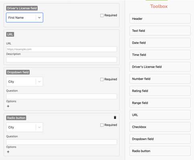194x160 pixels.
Task: Click the Question input in Dropdown field block
Action: [61, 96]
